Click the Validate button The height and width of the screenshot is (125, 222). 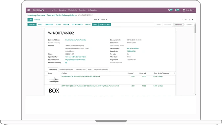32,24
